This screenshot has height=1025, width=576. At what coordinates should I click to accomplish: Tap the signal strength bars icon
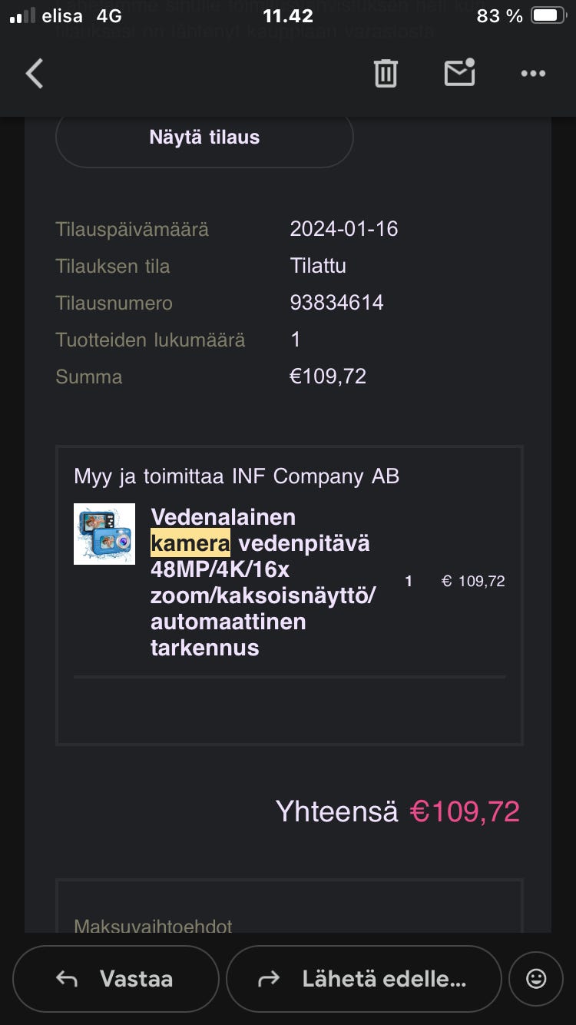[22, 16]
